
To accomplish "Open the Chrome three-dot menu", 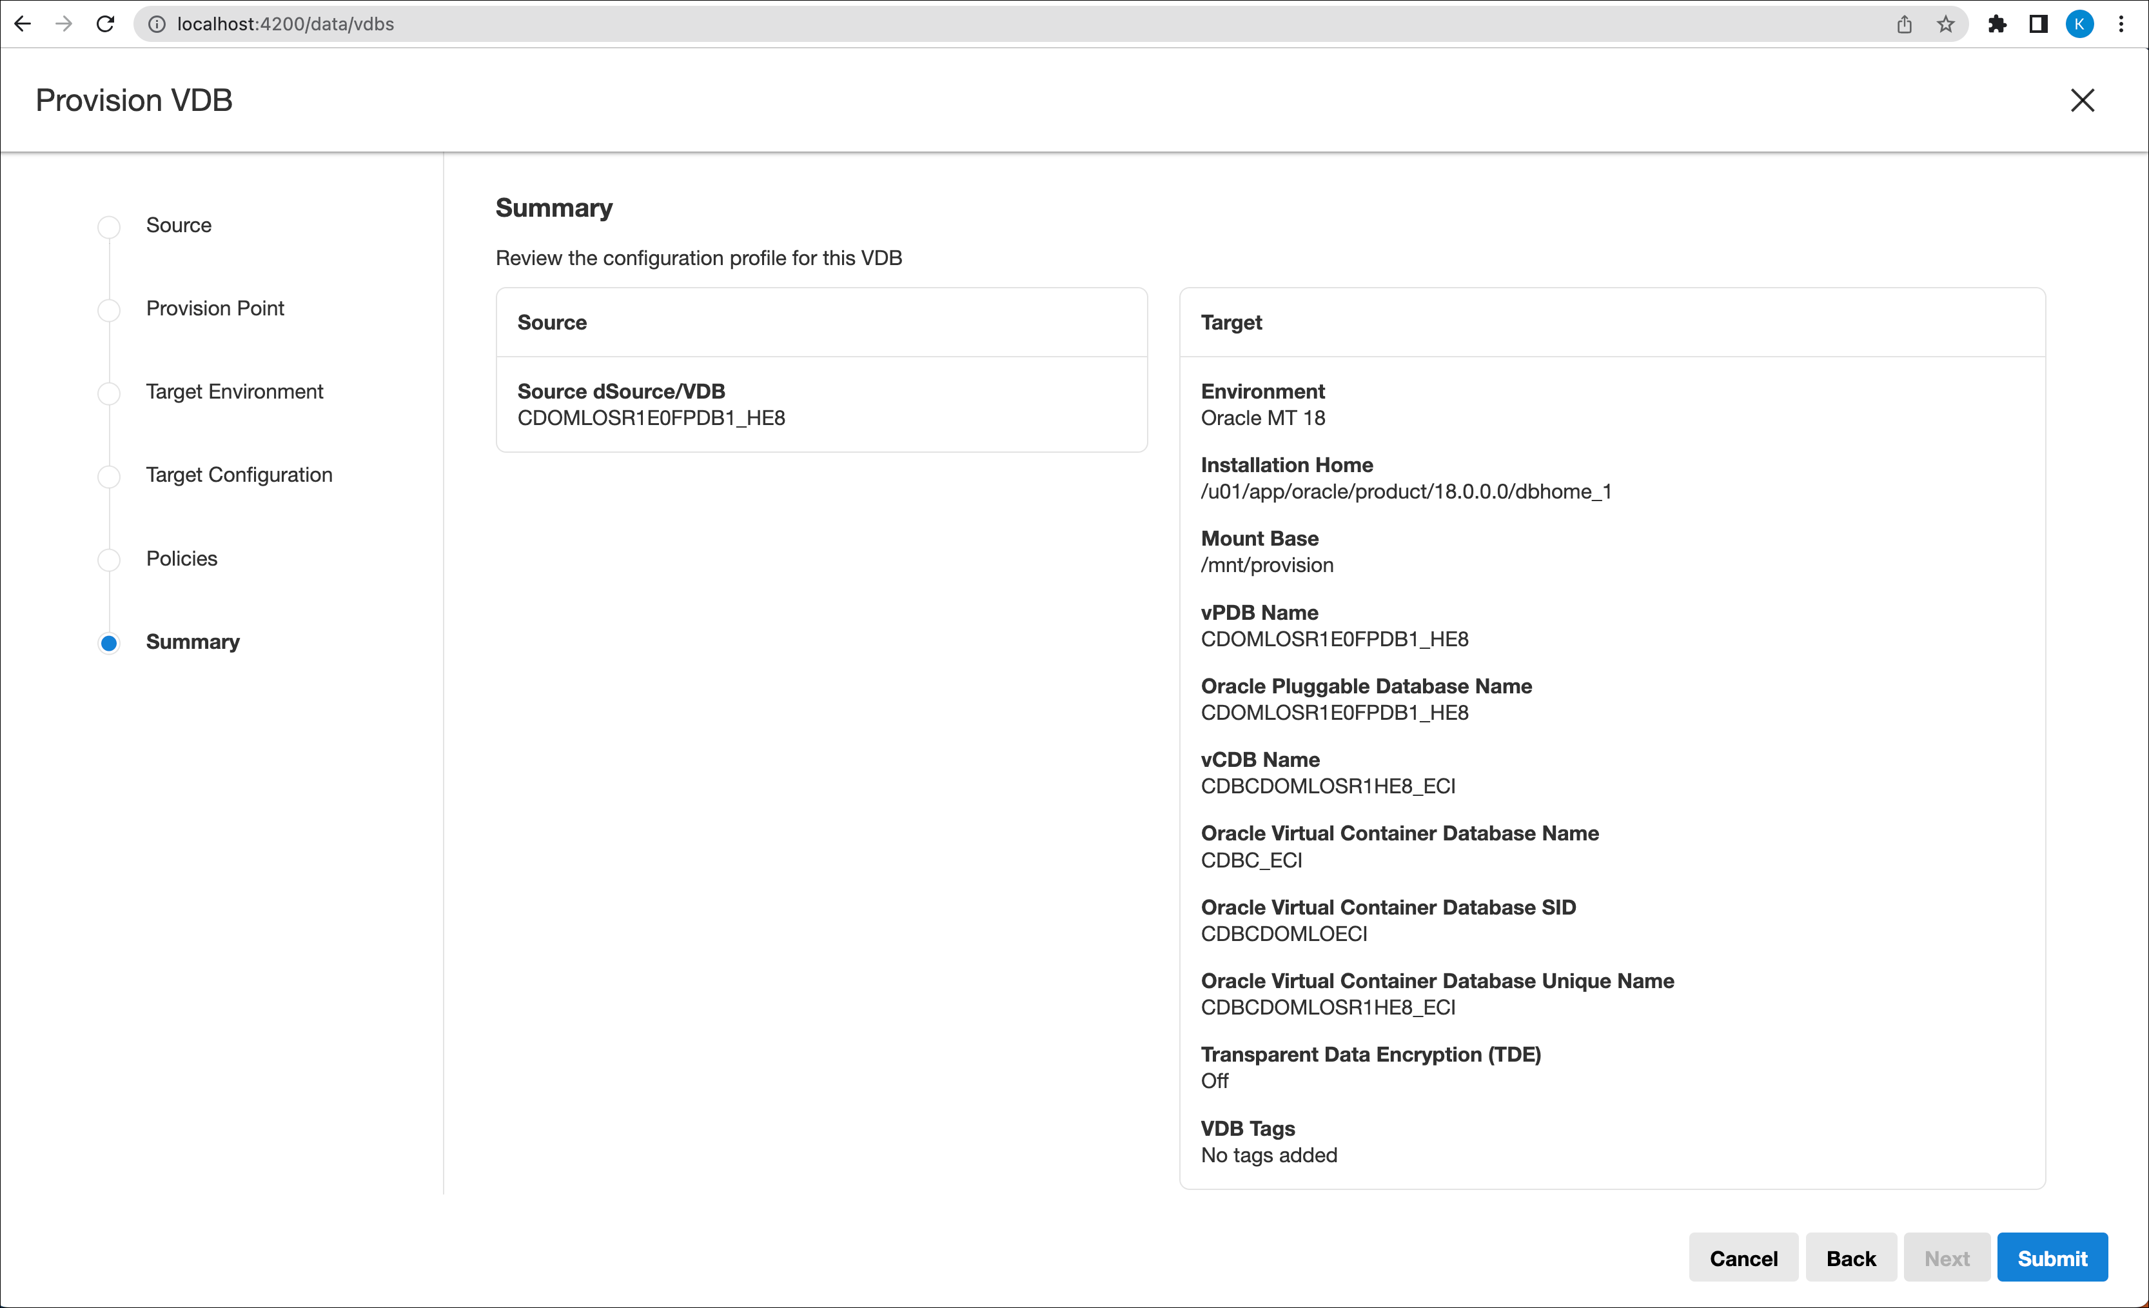I will click(2121, 24).
